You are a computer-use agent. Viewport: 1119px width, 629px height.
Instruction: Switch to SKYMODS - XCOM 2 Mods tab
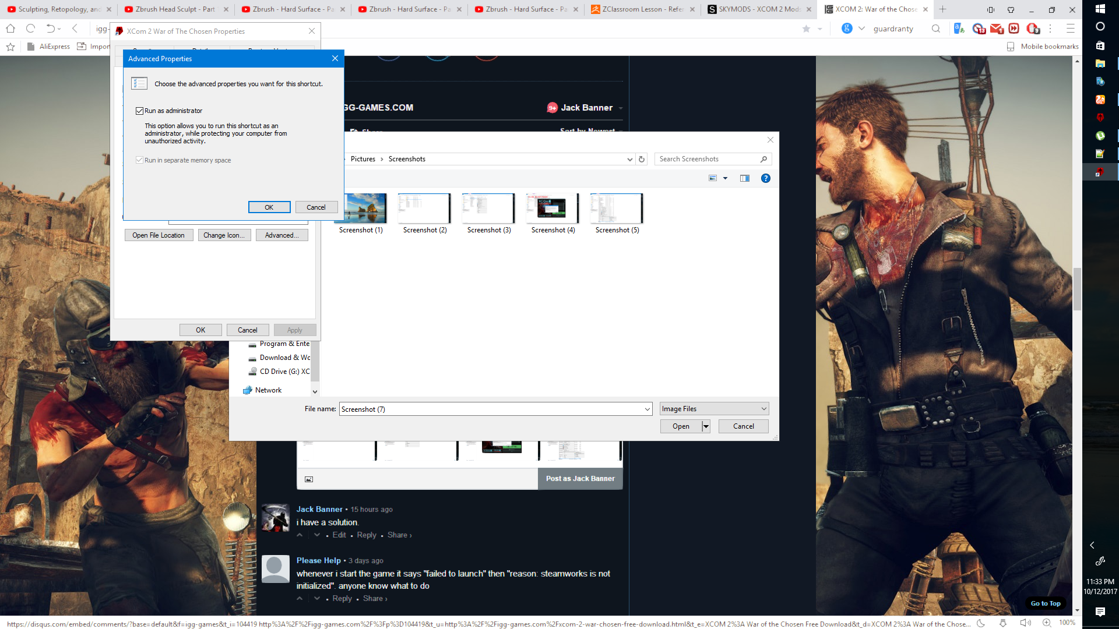759,9
